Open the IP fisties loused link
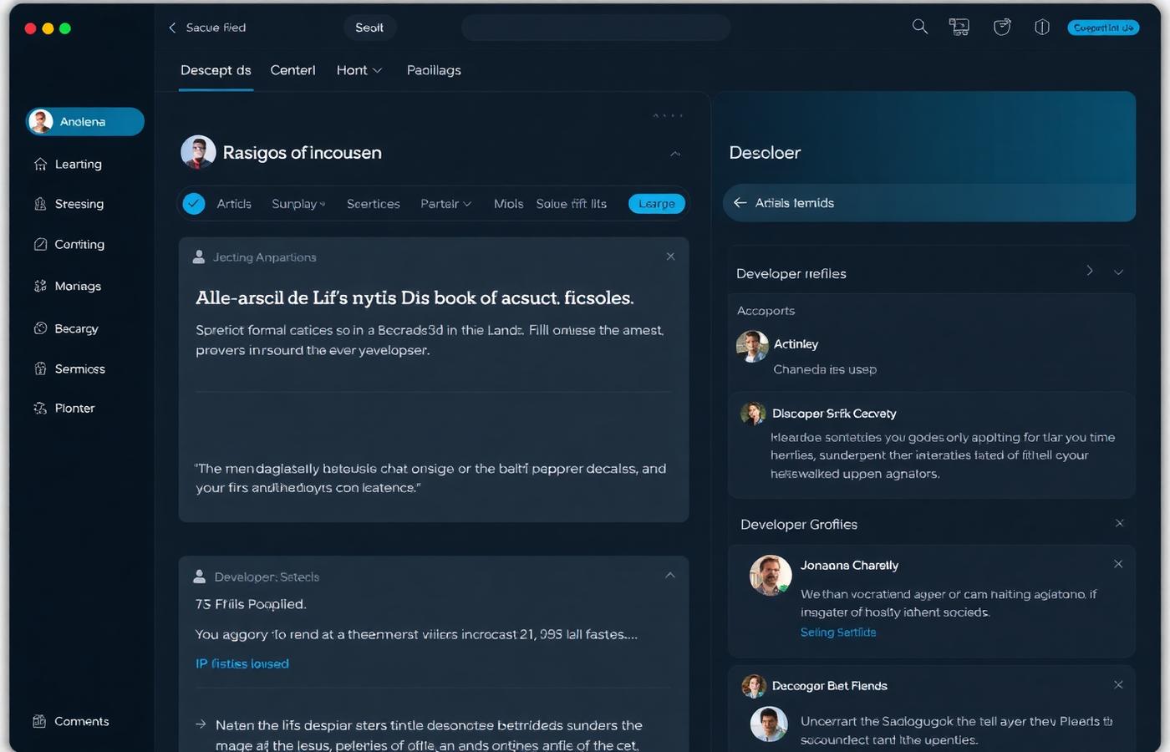This screenshot has width=1170, height=752. tap(242, 663)
